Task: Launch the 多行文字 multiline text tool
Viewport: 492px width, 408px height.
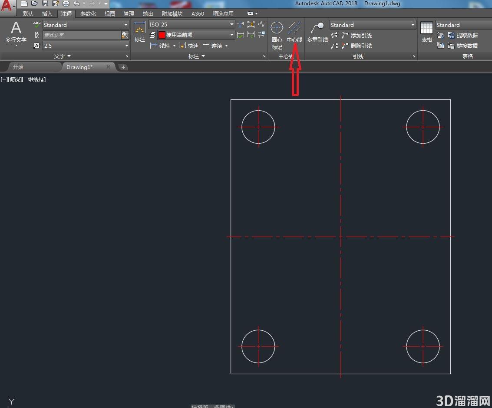Action: [x=16, y=33]
